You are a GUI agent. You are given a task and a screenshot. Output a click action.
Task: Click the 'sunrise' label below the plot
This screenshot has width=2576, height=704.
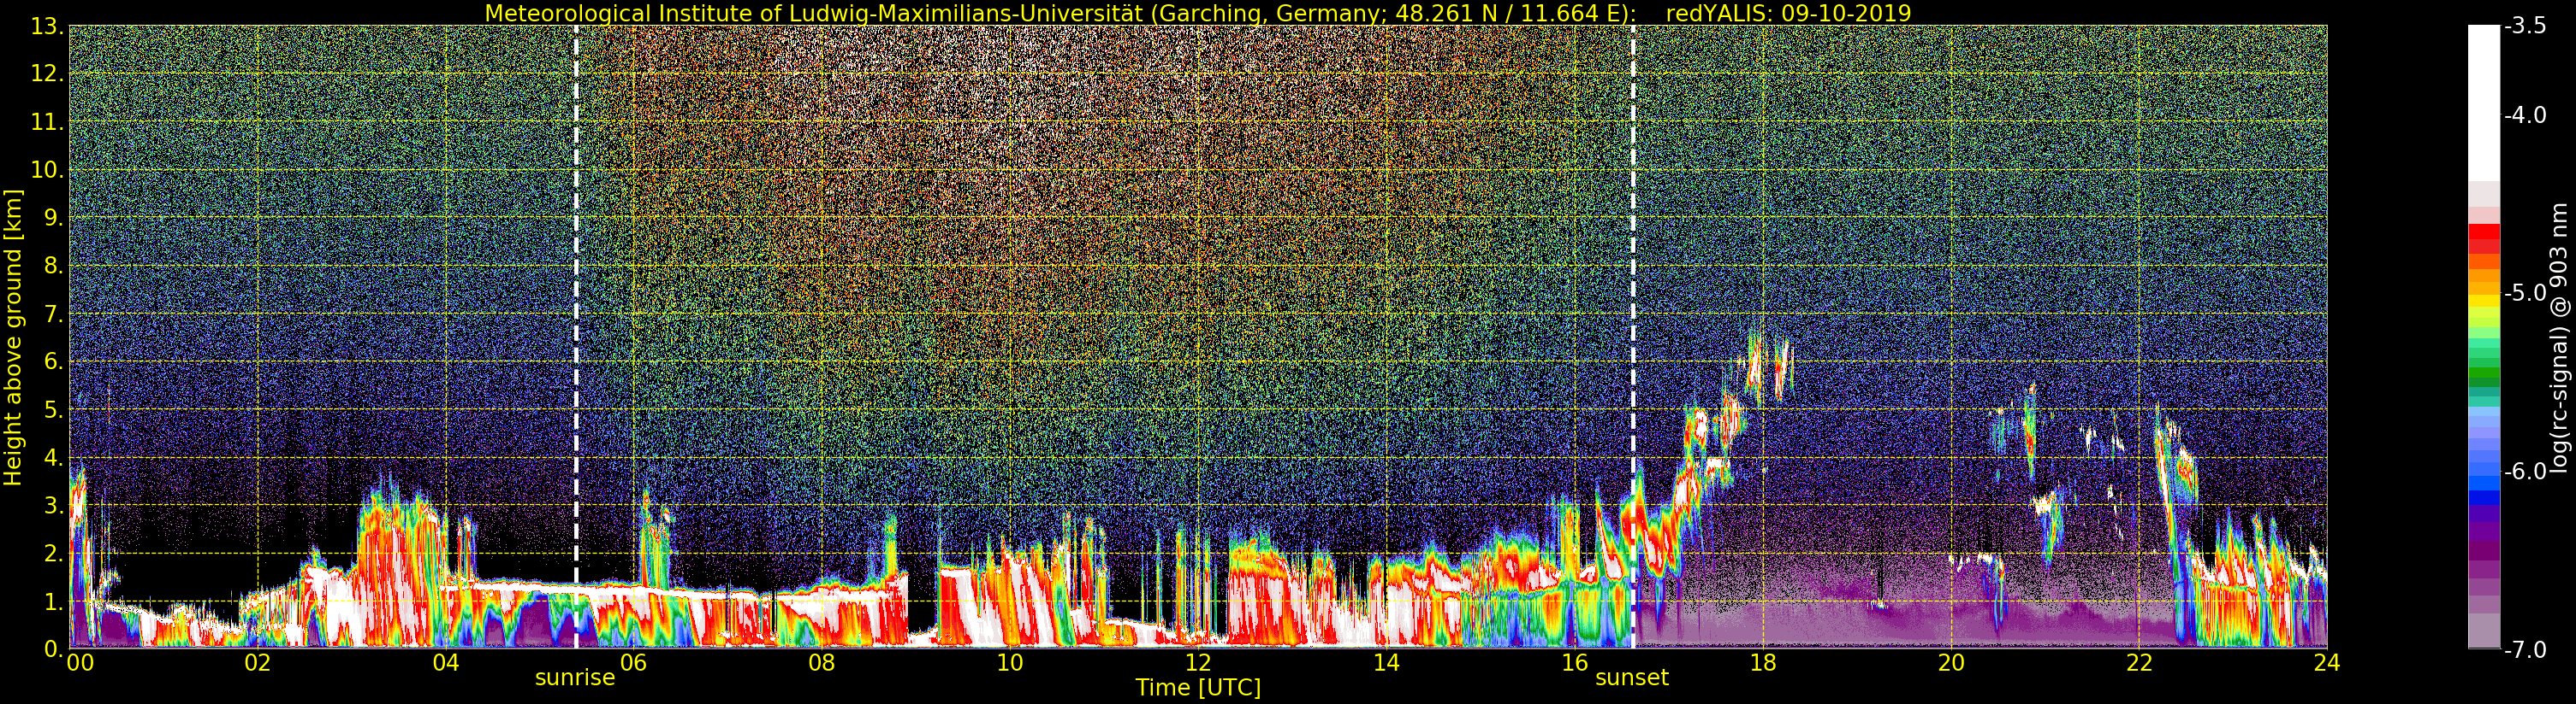point(575,678)
